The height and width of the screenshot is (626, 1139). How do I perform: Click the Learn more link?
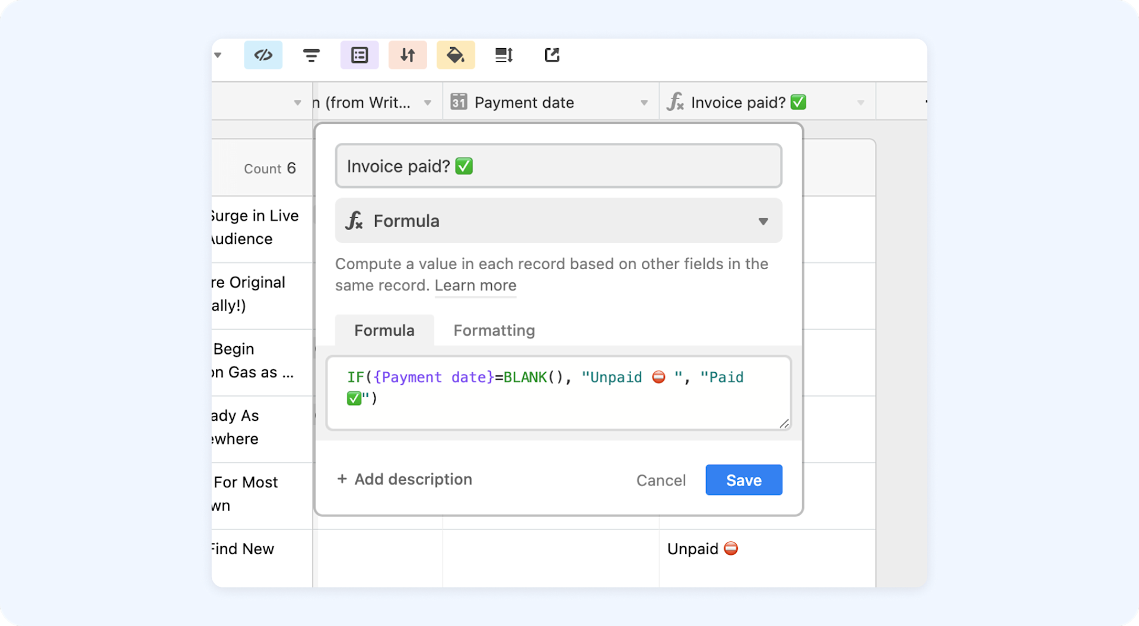(x=475, y=285)
